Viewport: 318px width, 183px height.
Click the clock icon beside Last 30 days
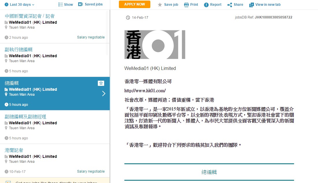point(6,4)
